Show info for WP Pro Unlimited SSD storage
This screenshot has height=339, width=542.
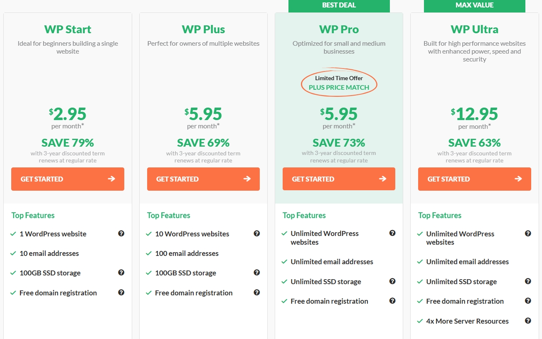coord(392,281)
